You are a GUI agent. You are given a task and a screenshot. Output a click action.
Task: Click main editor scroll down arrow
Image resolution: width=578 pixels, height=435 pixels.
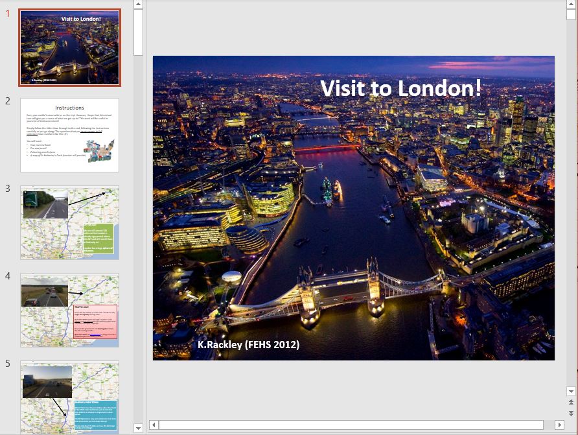(x=571, y=391)
